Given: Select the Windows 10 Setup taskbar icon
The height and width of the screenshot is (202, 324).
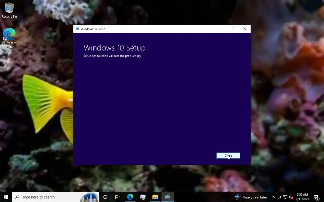Looking at the screenshot, I should (167, 197).
